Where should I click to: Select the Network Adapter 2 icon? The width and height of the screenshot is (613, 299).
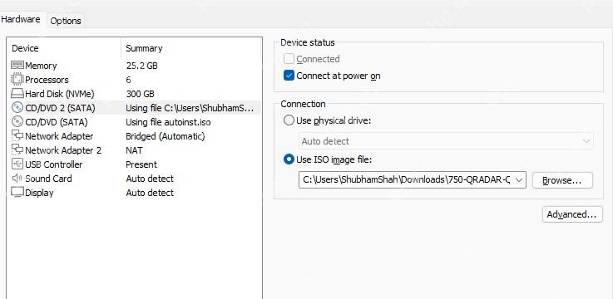(x=17, y=149)
